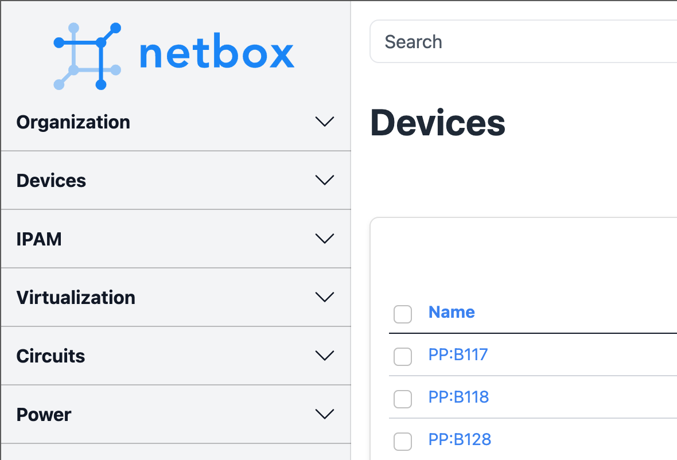Expand the Devices menu chevron
677x460 pixels.
pos(325,180)
